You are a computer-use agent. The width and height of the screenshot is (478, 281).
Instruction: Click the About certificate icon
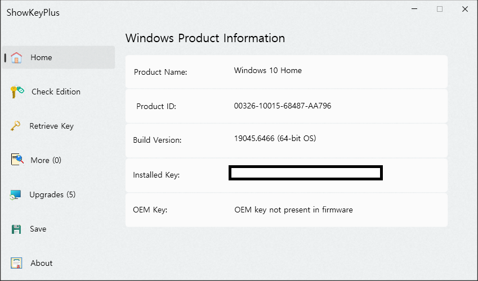16,263
